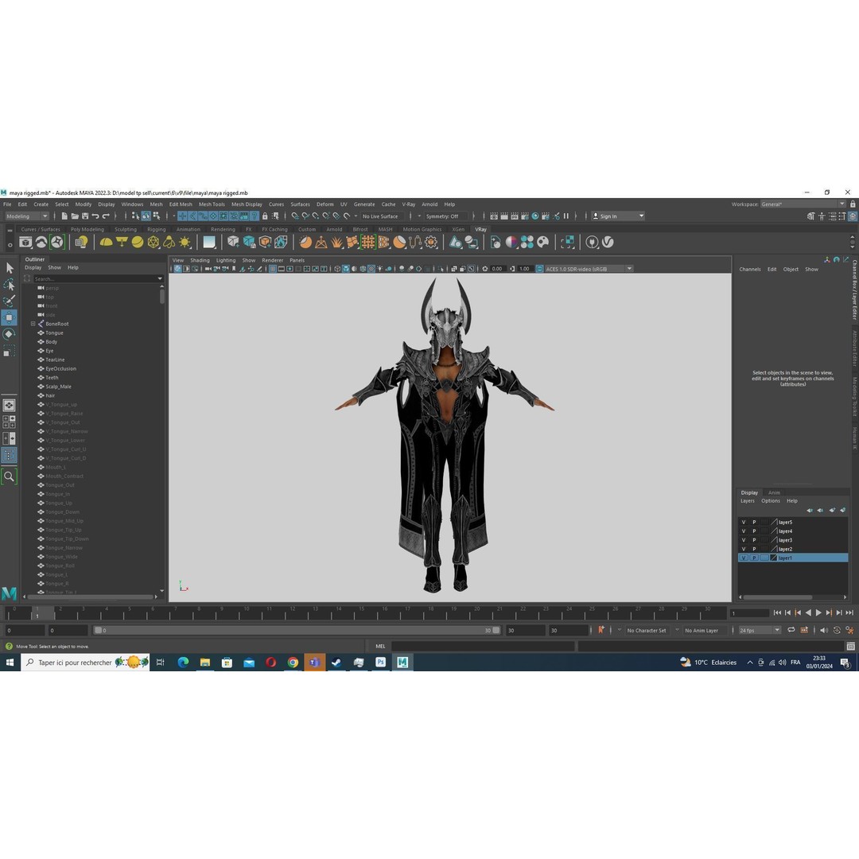Image resolution: width=859 pixels, height=859 pixels.
Task: Open the Script Editor icon at bottom right
Action: (x=851, y=647)
